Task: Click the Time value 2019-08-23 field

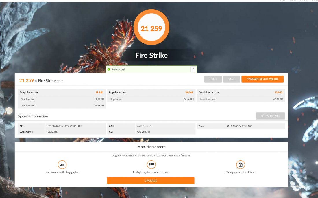Action: 255,126
